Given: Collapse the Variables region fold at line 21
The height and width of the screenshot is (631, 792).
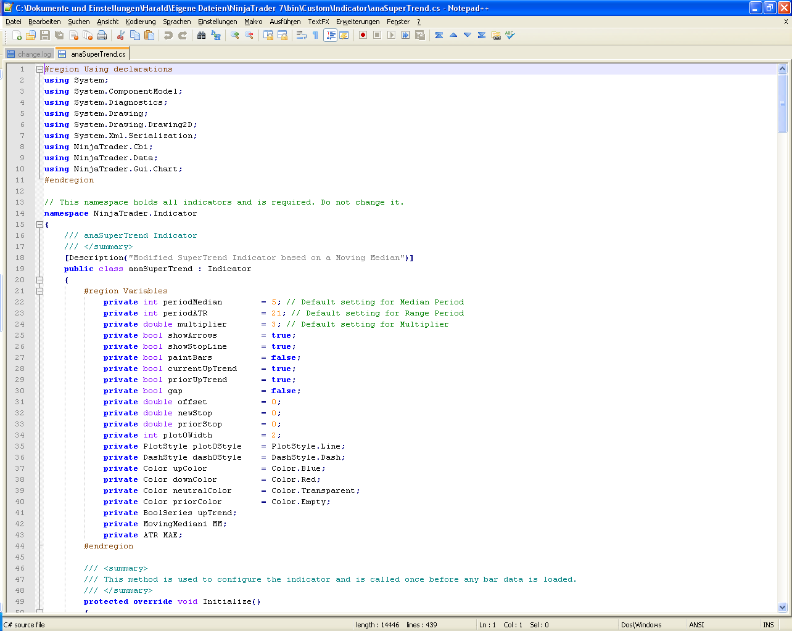Looking at the screenshot, I should (39, 291).
